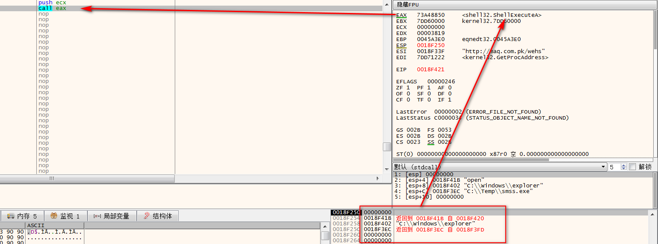658x244 pixels.
Task: Select stack address 0018F254
Action: click(x=346, y=218)
